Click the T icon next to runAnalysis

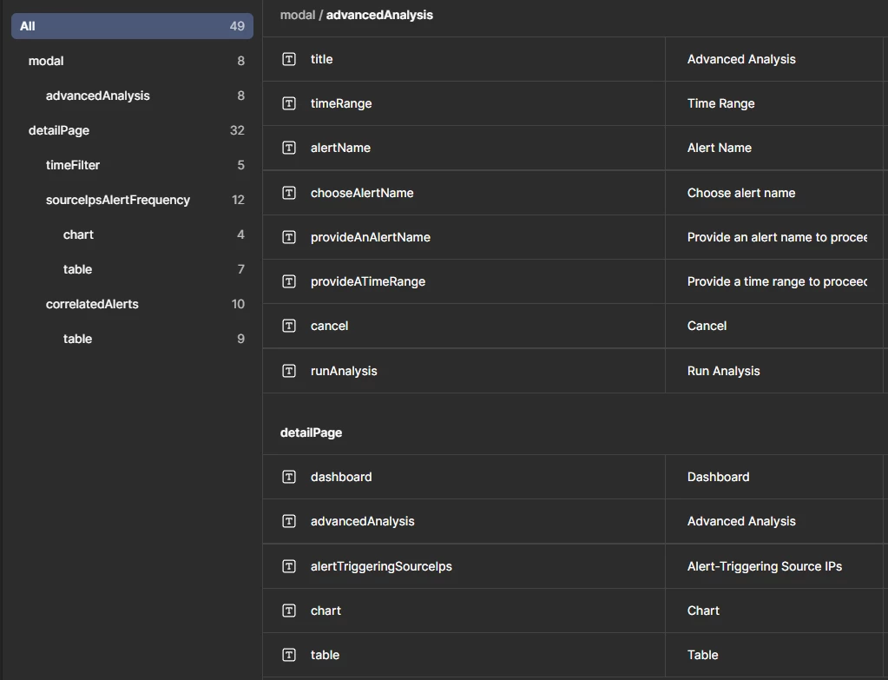(288, 370)
